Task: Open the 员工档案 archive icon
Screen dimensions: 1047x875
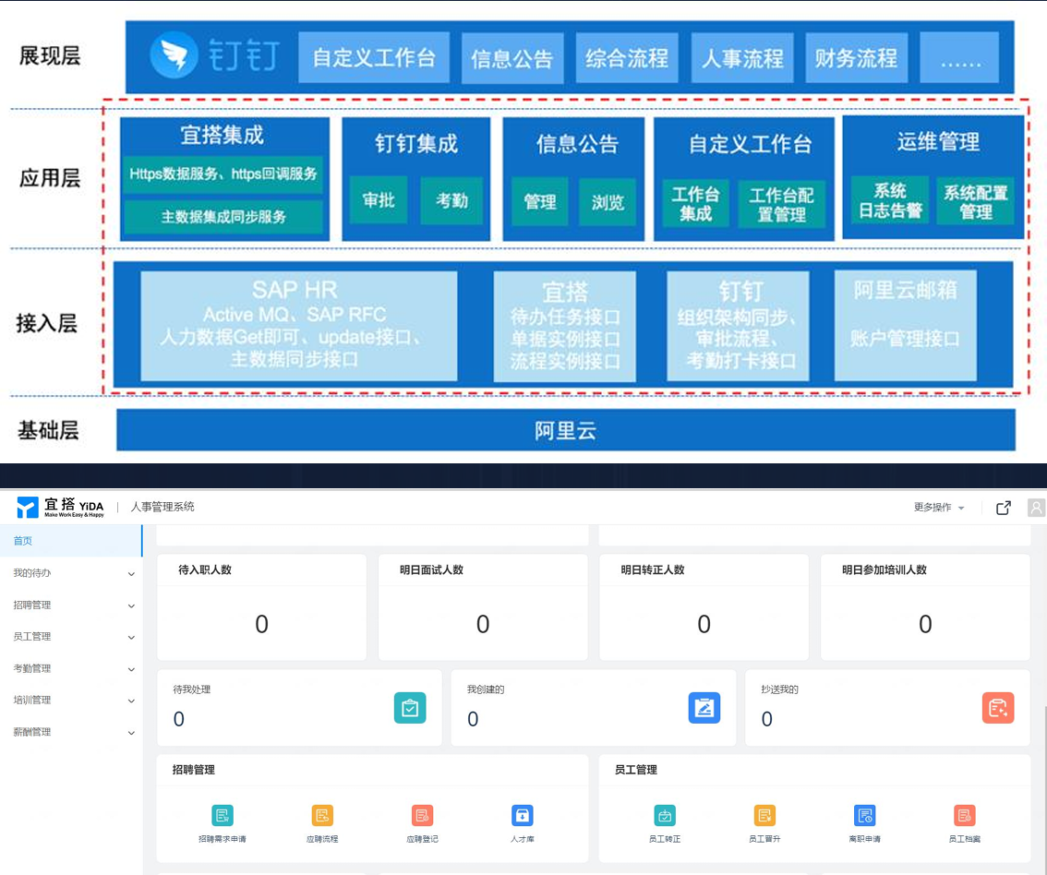Action: pos(964,815)
